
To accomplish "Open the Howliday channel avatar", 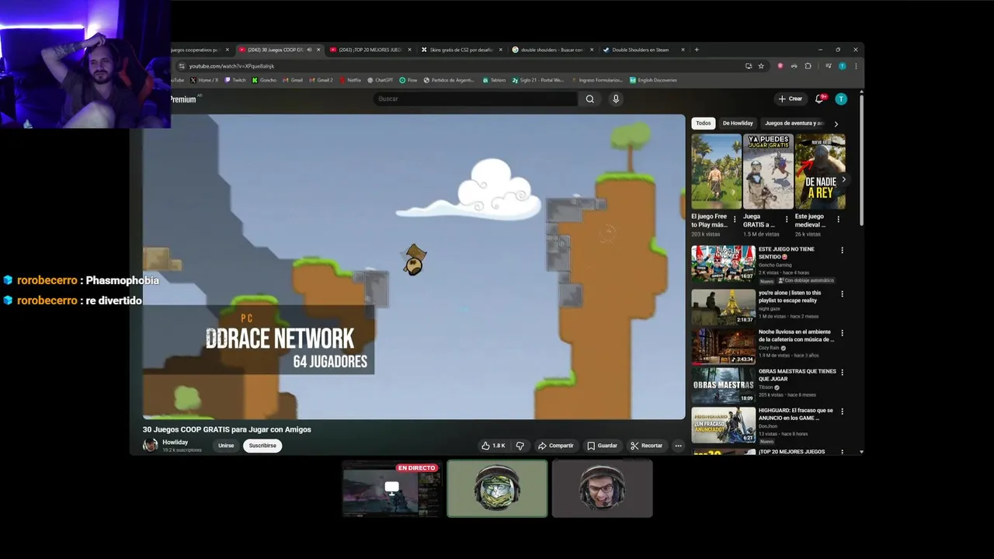I will [151, 445].
